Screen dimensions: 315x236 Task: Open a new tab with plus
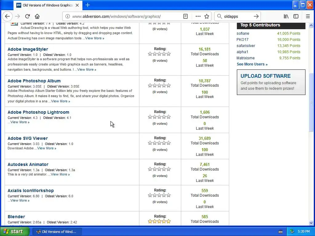click(88, 5)
